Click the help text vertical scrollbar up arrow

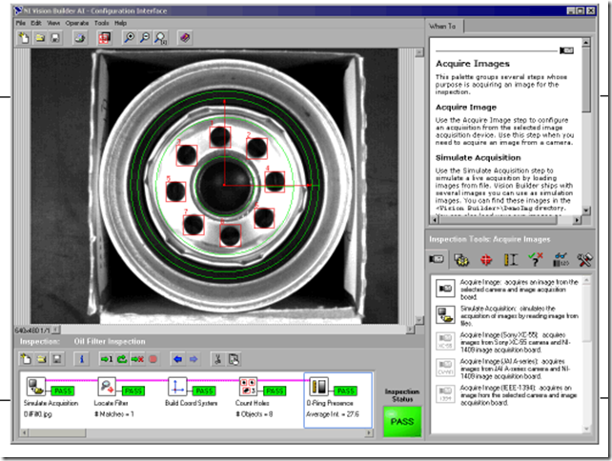[x=586, y=42]
